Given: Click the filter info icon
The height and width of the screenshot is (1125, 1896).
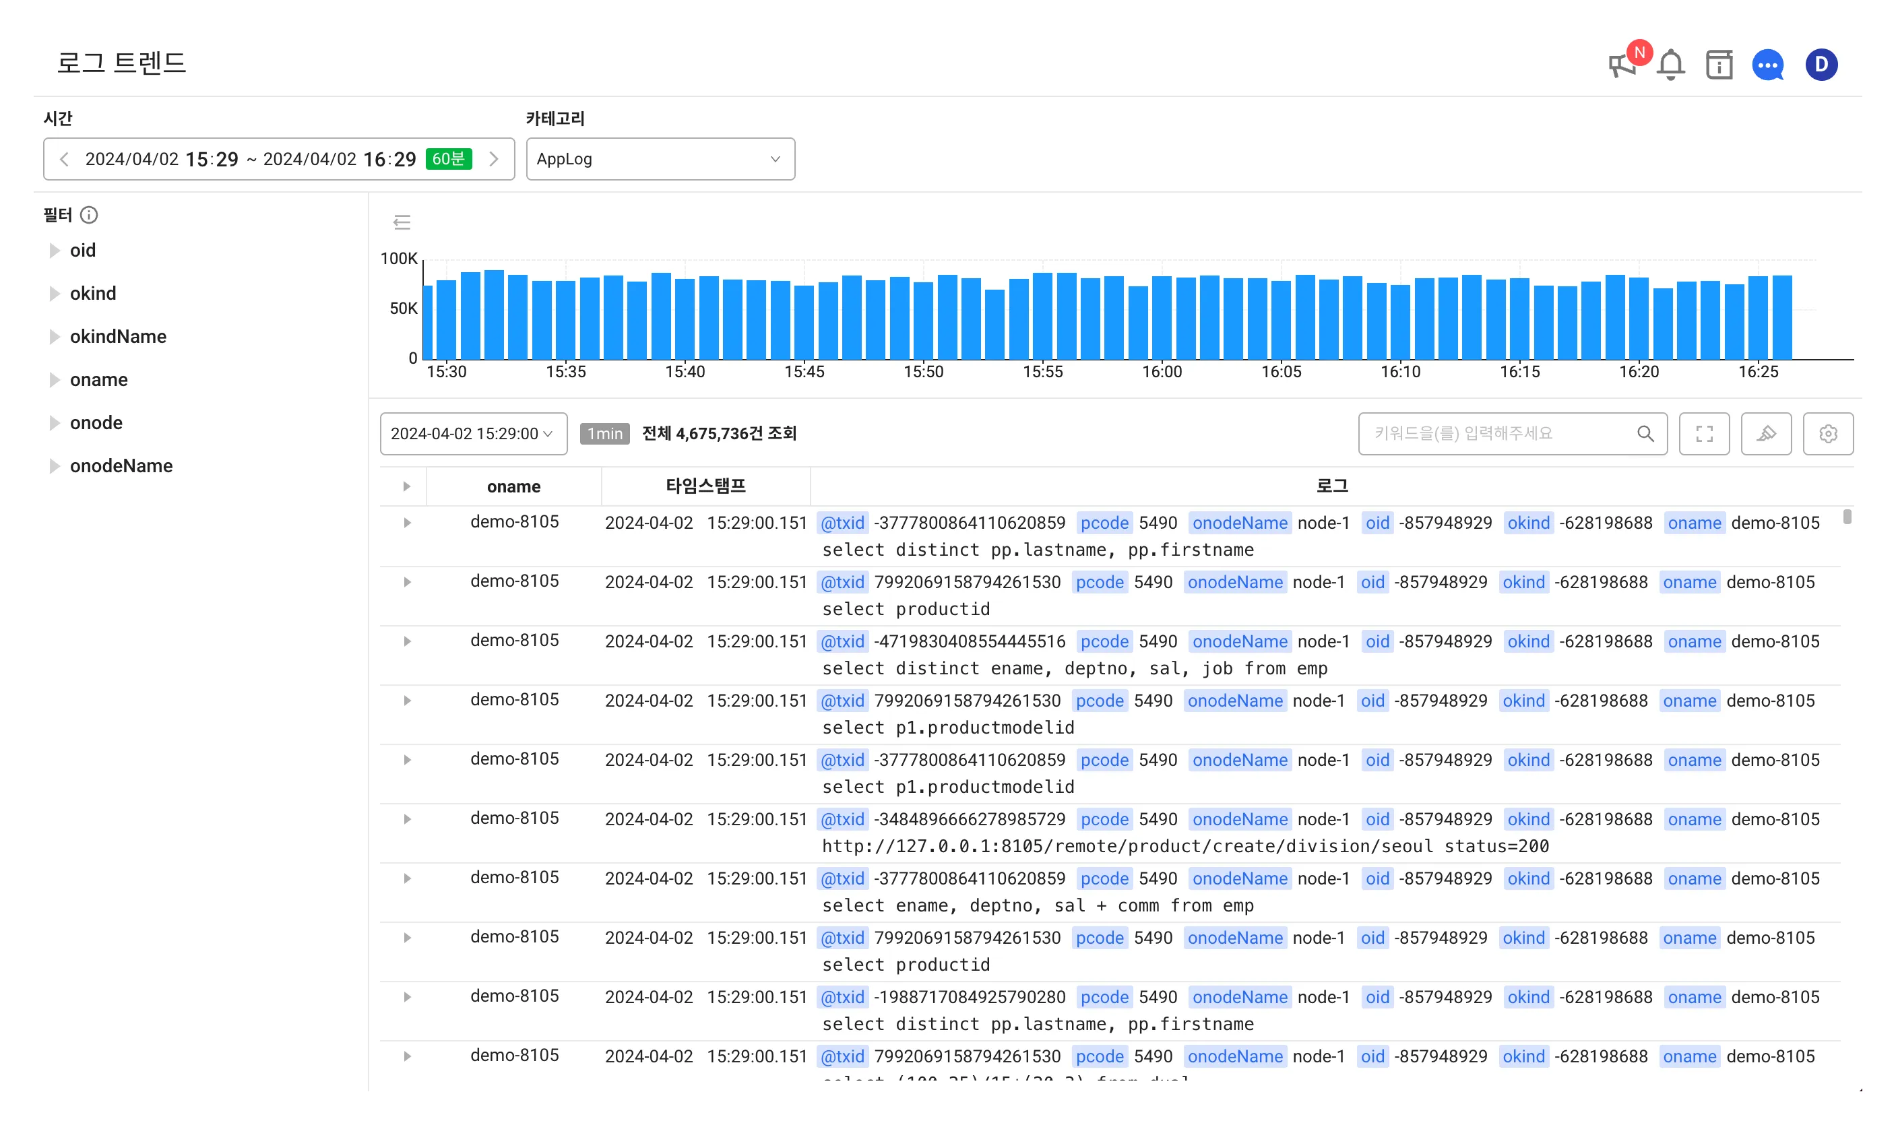Looking at the screenshot, I should (89, 216).
